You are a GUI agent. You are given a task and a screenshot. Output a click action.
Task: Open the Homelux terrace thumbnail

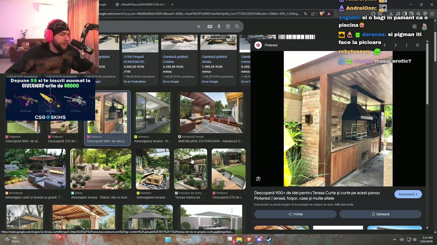[153, 113]
